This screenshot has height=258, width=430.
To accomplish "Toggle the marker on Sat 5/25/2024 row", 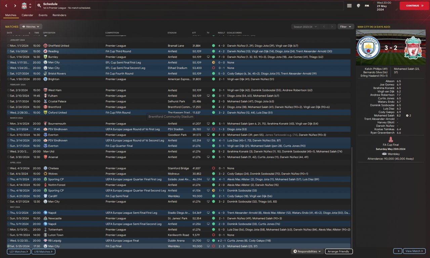I will click(x=8, y=246).
